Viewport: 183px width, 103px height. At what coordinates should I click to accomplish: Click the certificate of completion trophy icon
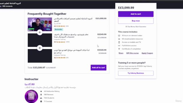tap(119, 49)
